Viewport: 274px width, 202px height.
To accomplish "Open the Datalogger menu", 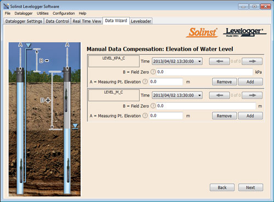I will [x=24, y=13].
